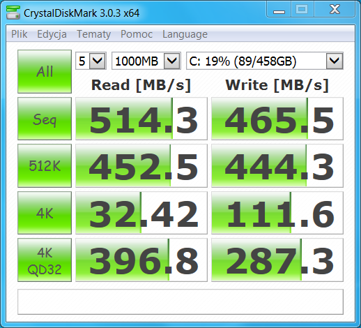Open the Plik menu
This screenshot has height=328, width=361.
[x=20, y=34]
